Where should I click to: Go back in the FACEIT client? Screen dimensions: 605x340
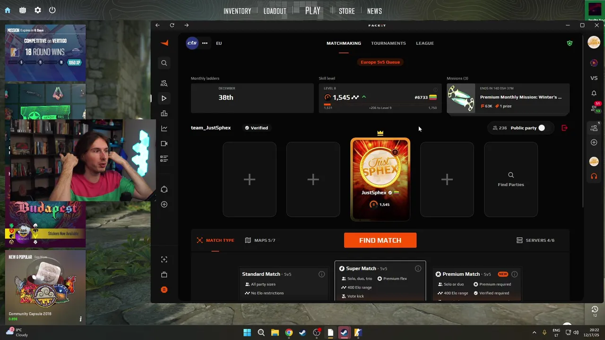pos(157,25)
